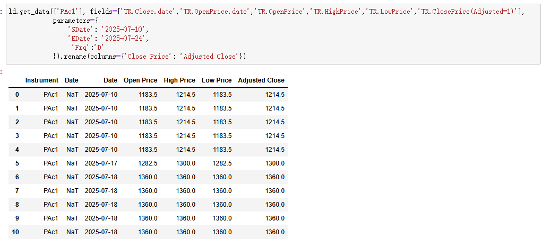Click Open Price 1282.5 in row 5
Viewport: 542px width, 239px height.
pyautogui.click(x=148, y=163)
